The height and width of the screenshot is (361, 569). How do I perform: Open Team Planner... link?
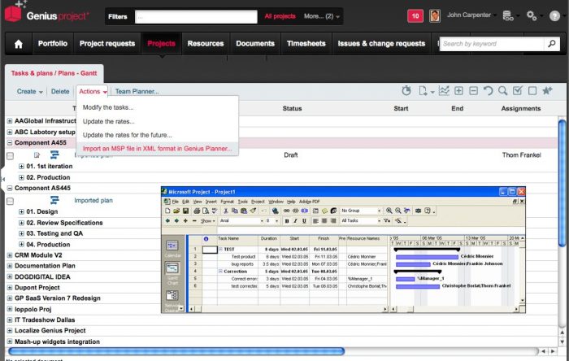click(137, 91)
